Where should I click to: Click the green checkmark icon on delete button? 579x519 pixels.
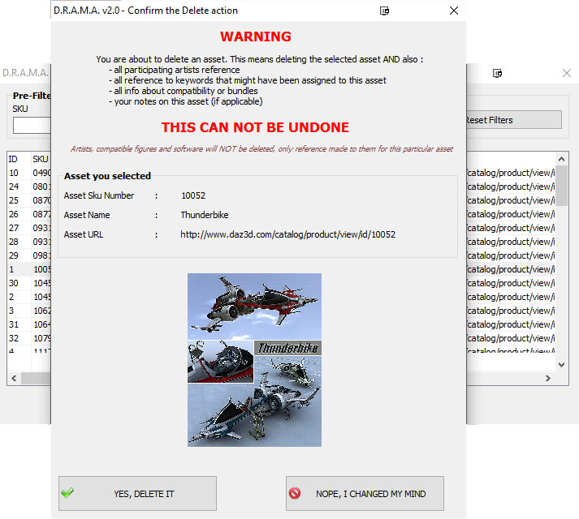click(x=67, y=493)
